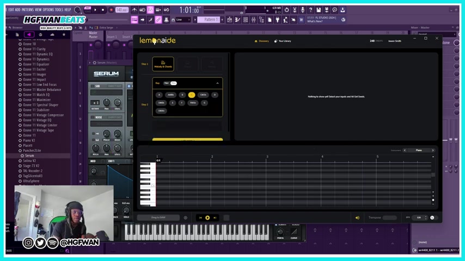
Task: Open Lemonaide Discovery tab
Action: pos(261,41)
